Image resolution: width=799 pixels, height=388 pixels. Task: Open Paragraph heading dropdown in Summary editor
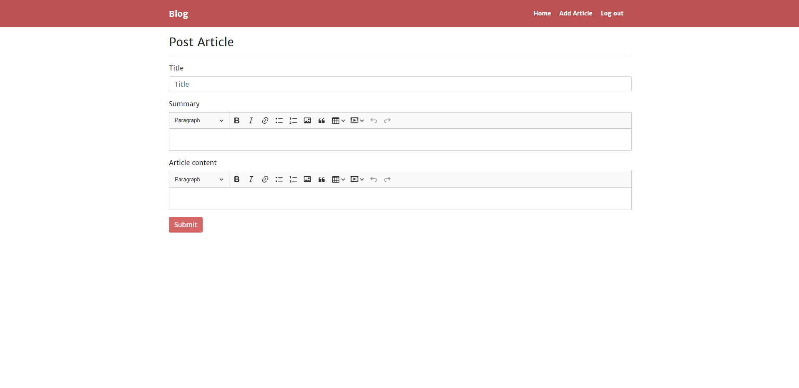coord(199,120)
